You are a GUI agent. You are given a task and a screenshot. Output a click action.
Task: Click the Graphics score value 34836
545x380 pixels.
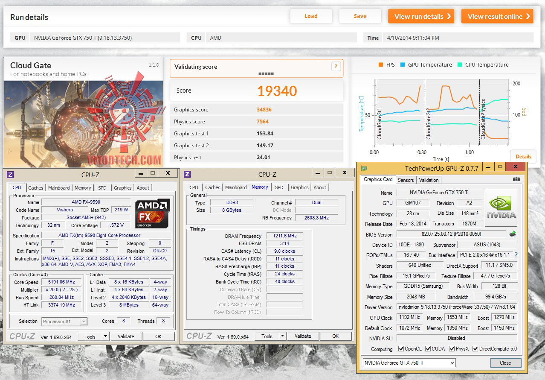coord(264,110)
